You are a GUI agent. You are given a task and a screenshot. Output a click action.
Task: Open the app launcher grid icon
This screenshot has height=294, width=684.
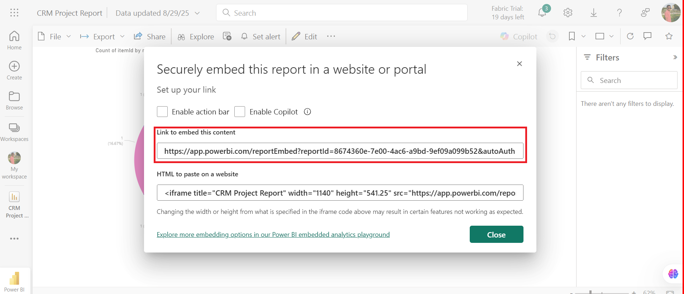14,13
